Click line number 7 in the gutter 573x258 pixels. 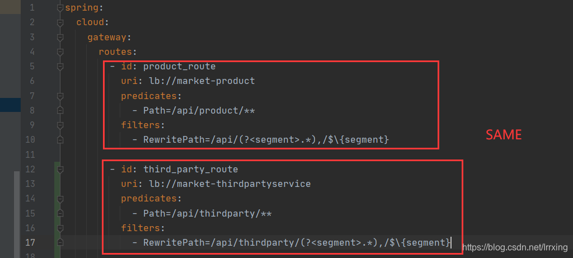(32, 96)
